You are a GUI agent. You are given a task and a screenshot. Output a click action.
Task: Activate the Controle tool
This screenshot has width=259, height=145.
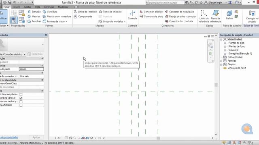(x=132, y=15)
